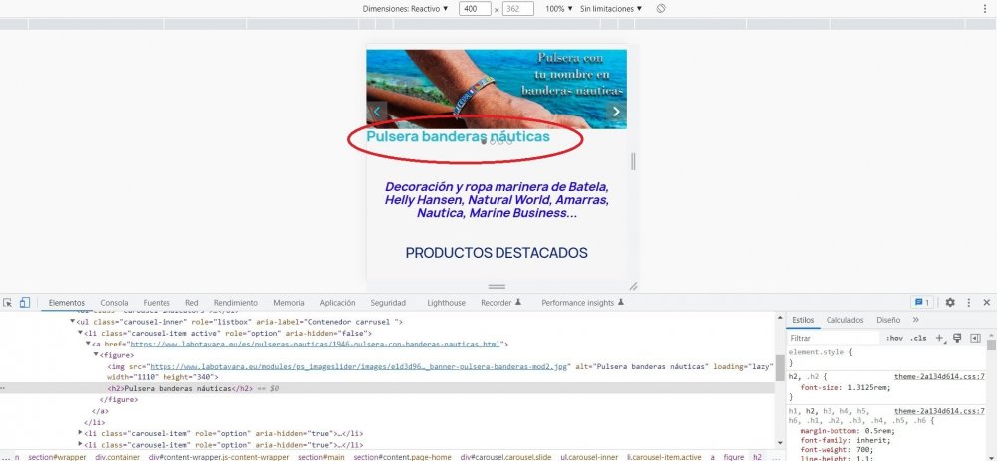Viewport: 997px width, 461px height.
Task: Select div#carousel.carousel.slide in the breadcrumb
Action: (x=506, y=457)
